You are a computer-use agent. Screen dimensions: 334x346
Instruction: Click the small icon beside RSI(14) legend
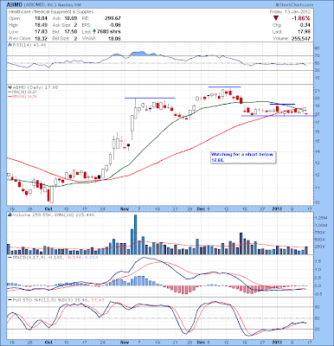(x=10, y=45)
